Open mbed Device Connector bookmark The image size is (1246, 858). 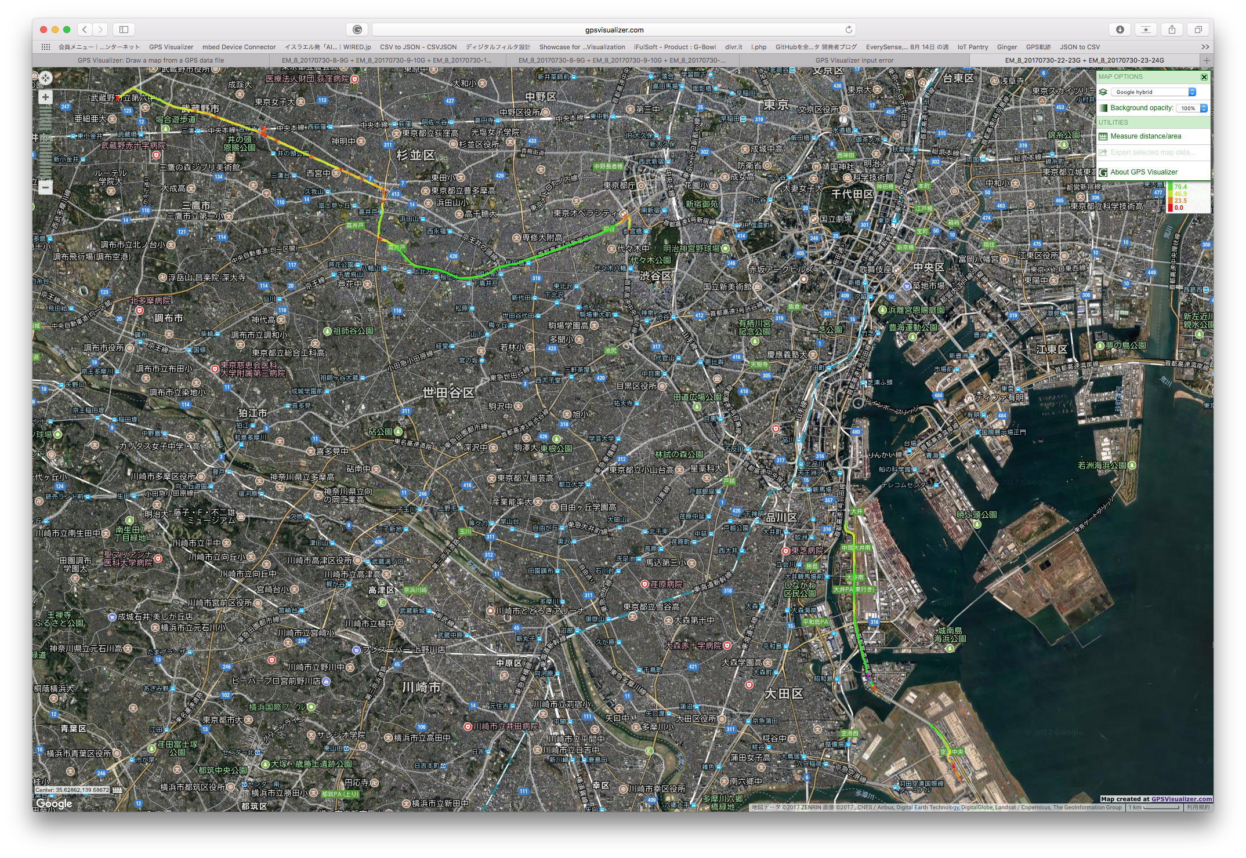pos(239,47)
